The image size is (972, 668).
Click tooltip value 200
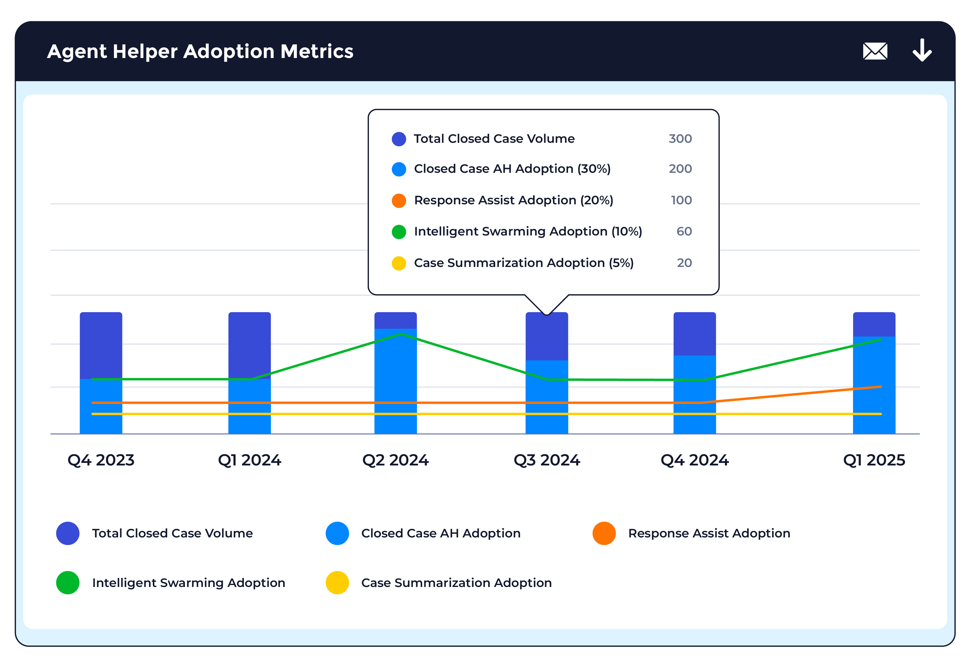pos(680,169)
